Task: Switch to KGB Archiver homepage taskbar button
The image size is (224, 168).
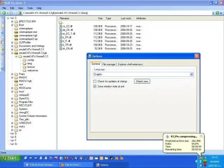Action: [x=41, y=165]
